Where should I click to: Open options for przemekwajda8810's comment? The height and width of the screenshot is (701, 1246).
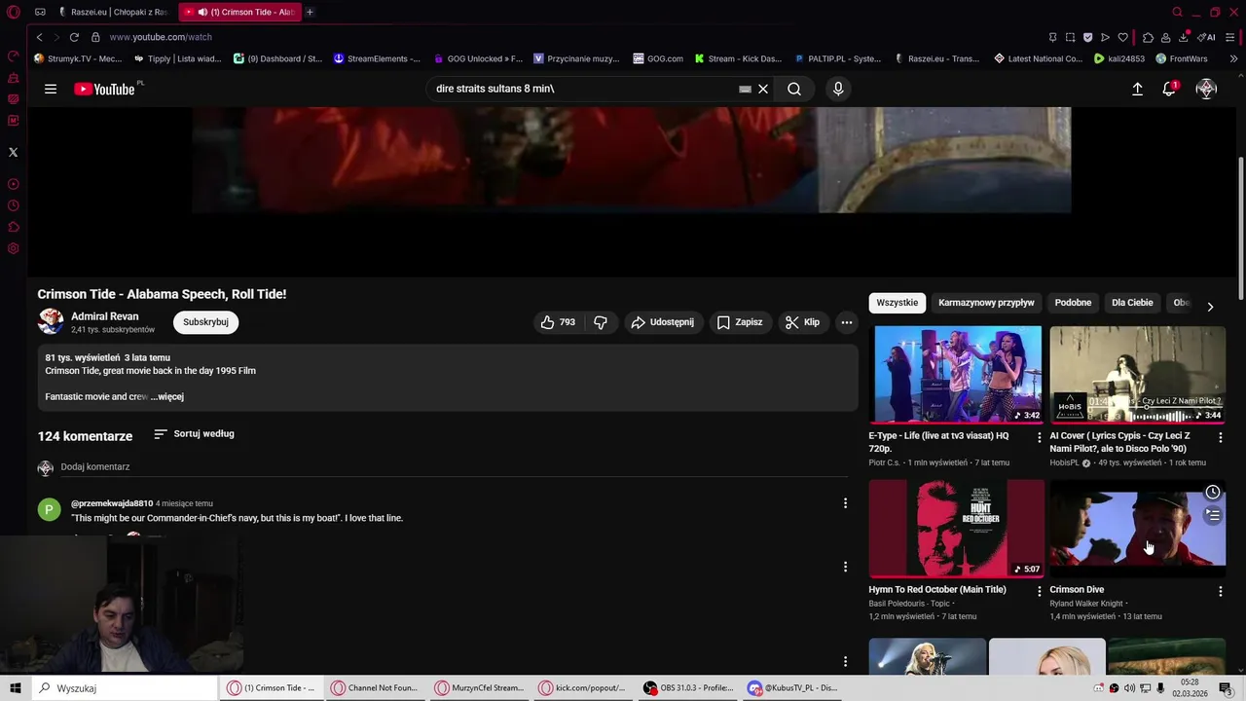click(x=845, y=503)
